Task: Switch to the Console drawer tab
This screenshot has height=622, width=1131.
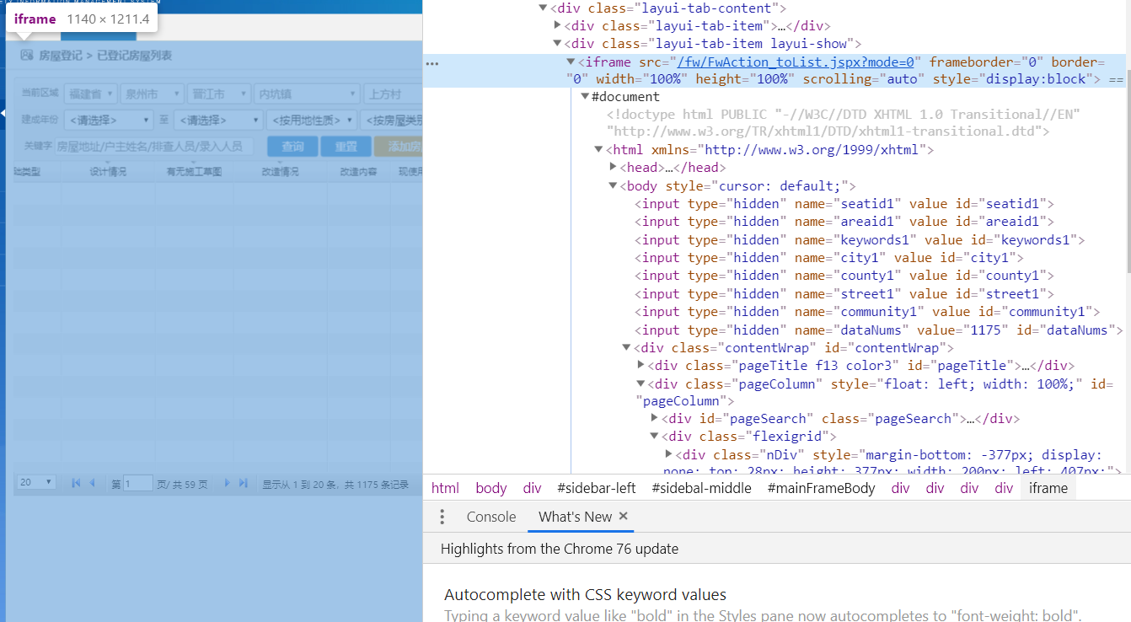Action: 491,517
